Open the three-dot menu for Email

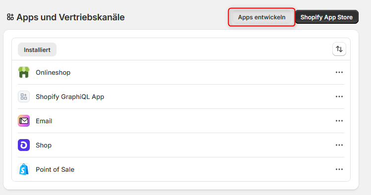[339, 121]
